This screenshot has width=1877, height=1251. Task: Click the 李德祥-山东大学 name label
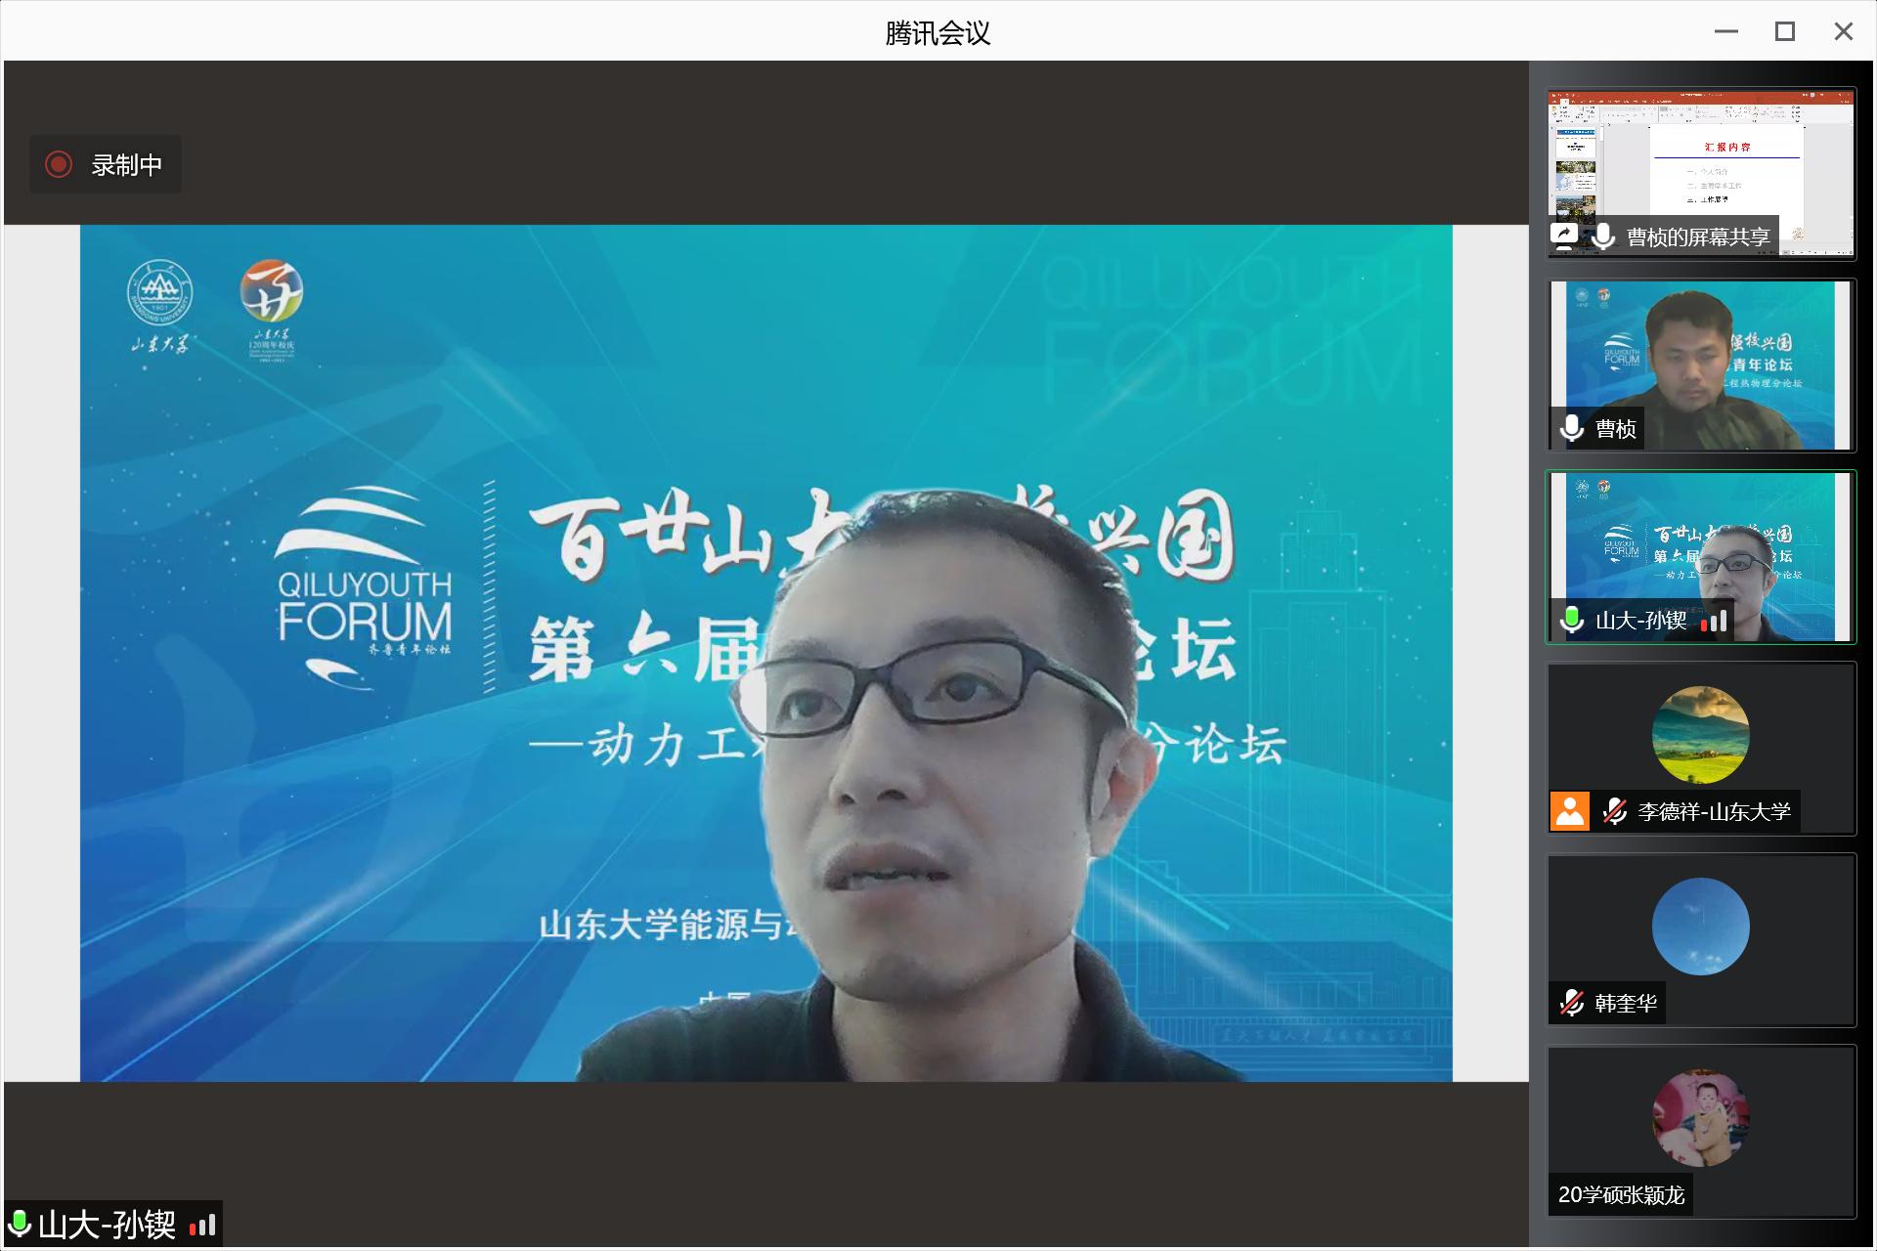click(1715, 811)
